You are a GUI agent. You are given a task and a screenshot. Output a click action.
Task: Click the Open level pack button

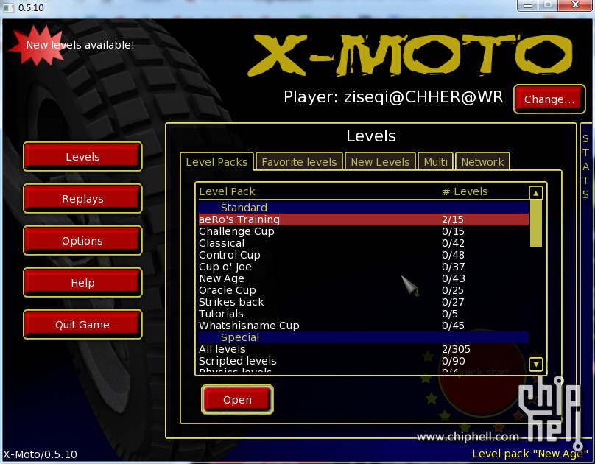click(x=237, y=399)
